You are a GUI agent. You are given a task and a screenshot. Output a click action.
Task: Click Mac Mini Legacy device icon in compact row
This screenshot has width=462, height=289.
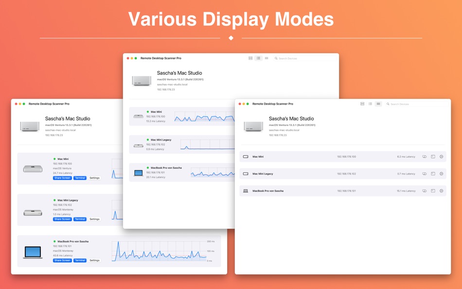click(x=246, y=174)
